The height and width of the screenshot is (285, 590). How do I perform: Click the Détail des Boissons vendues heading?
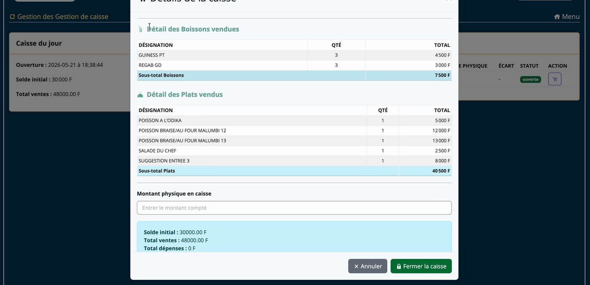[193, 29]
